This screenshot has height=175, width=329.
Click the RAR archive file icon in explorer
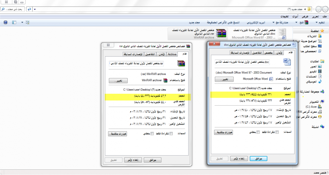pyautogui.click(x=221, y=33)
